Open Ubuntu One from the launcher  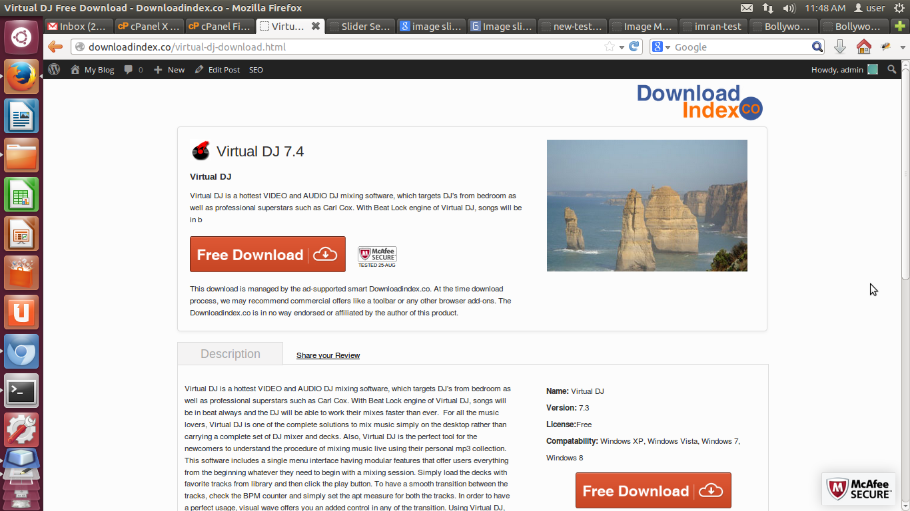22,312
